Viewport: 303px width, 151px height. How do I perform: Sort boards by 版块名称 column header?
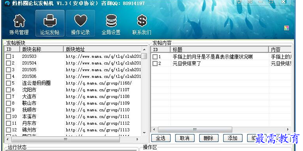42,49
